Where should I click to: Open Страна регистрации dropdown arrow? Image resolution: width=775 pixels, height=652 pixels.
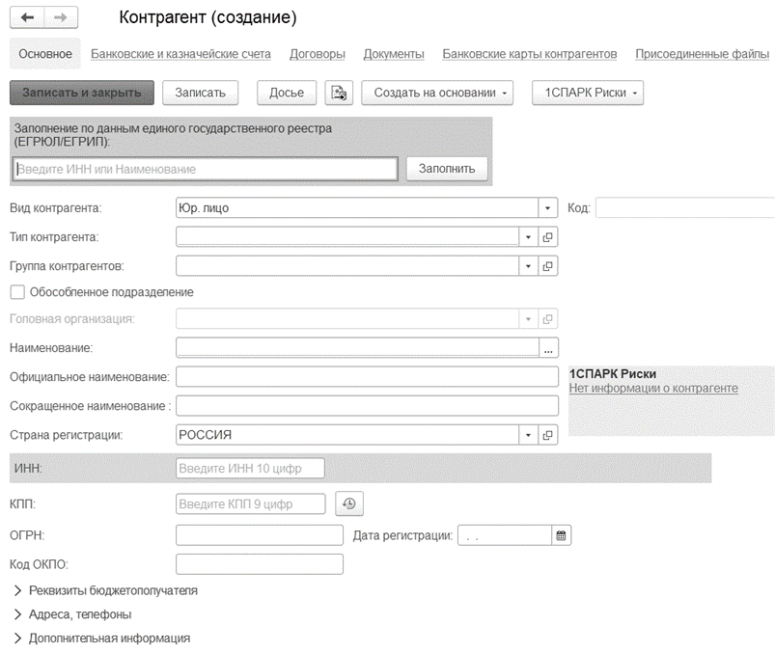(528, 435)
